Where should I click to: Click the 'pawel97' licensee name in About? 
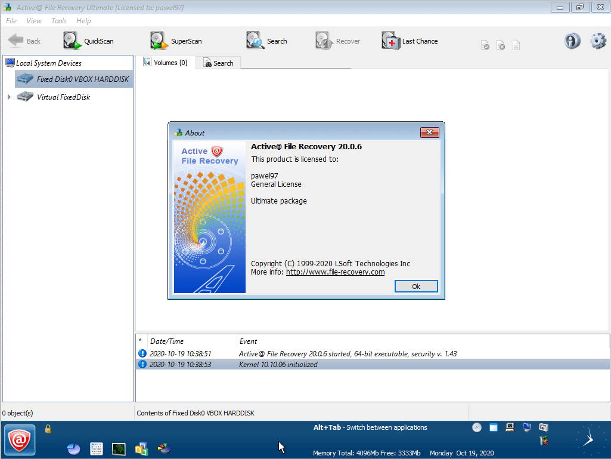[265, 175]
